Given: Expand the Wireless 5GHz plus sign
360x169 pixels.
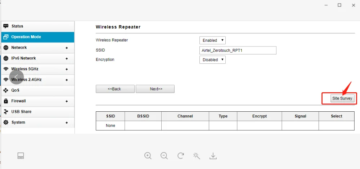Looking at the screenshot, I should click(x=67, y=69).
